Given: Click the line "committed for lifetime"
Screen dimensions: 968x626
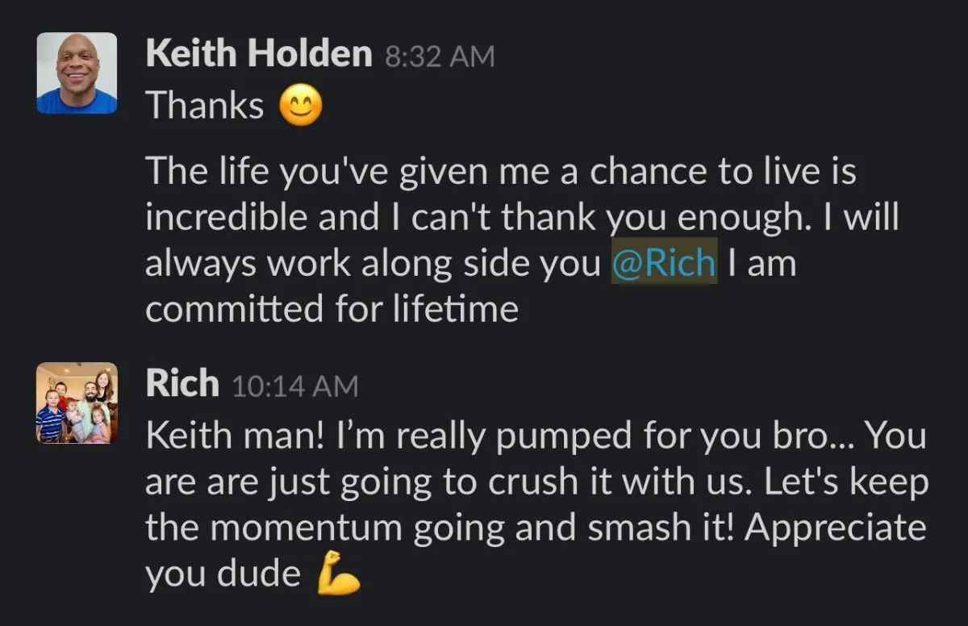Looking at the screenshot, I should (x=332, y=310).
